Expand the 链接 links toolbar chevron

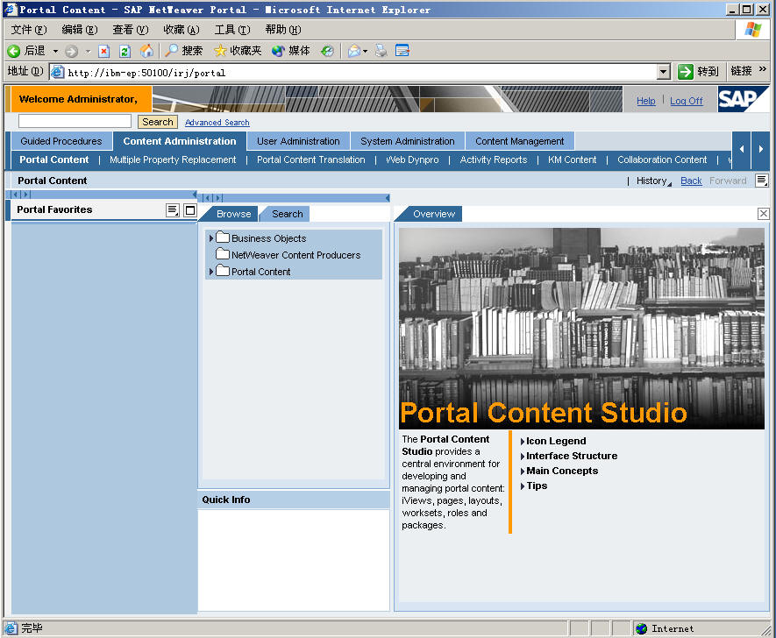point(763,69)
